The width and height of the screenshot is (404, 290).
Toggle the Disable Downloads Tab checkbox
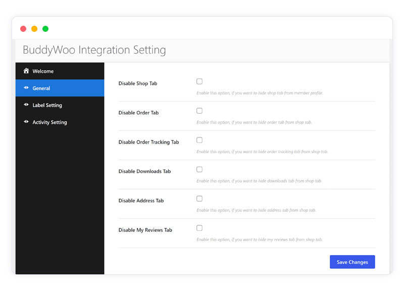[x=199, y=169]
